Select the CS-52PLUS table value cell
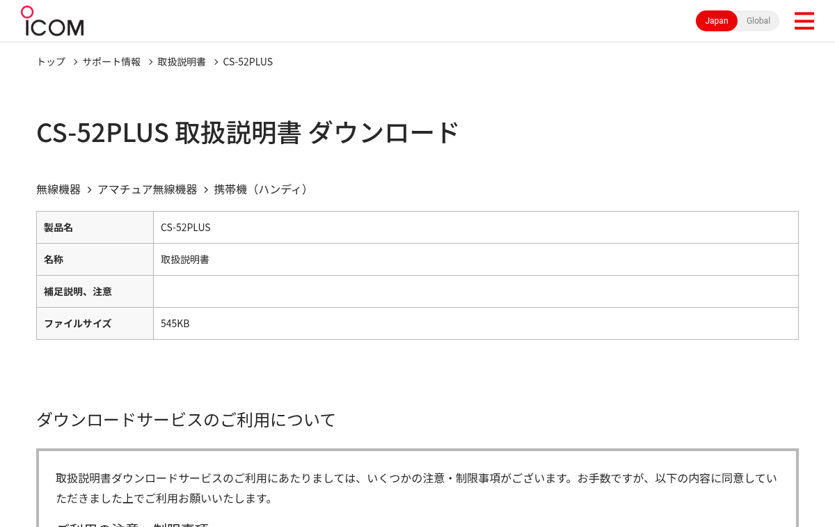 pyautogui.click(x=476, y=228)
